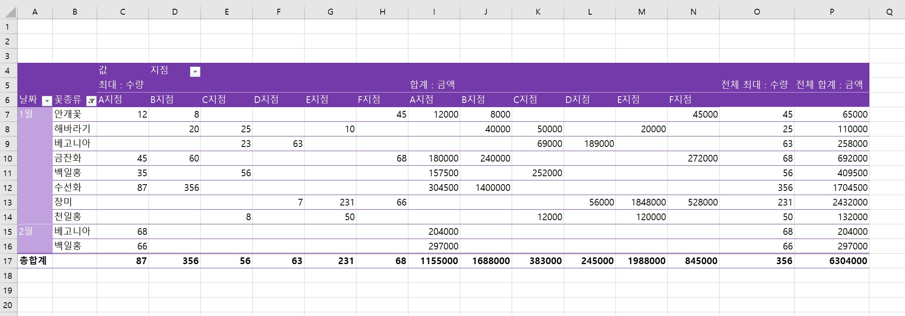Click the 총합계 grand total label

tap(35, 261)
